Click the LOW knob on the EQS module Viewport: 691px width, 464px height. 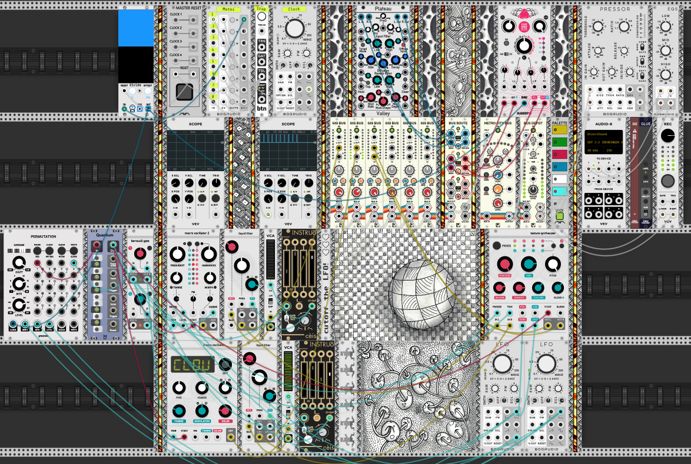(666, 26)
